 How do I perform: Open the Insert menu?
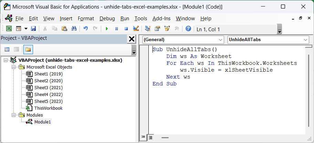[66, 19]
